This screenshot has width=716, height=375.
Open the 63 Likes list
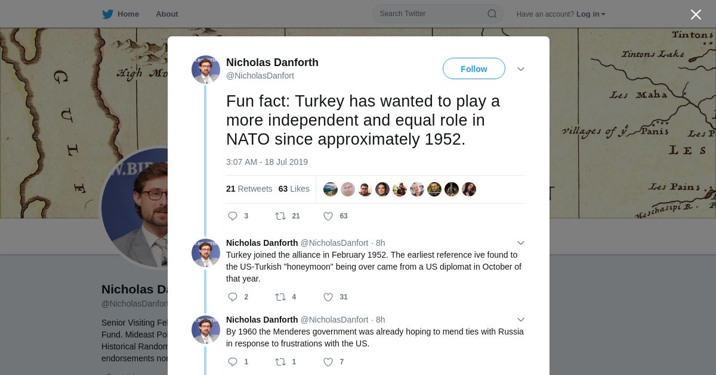click(x=294, y=189)
